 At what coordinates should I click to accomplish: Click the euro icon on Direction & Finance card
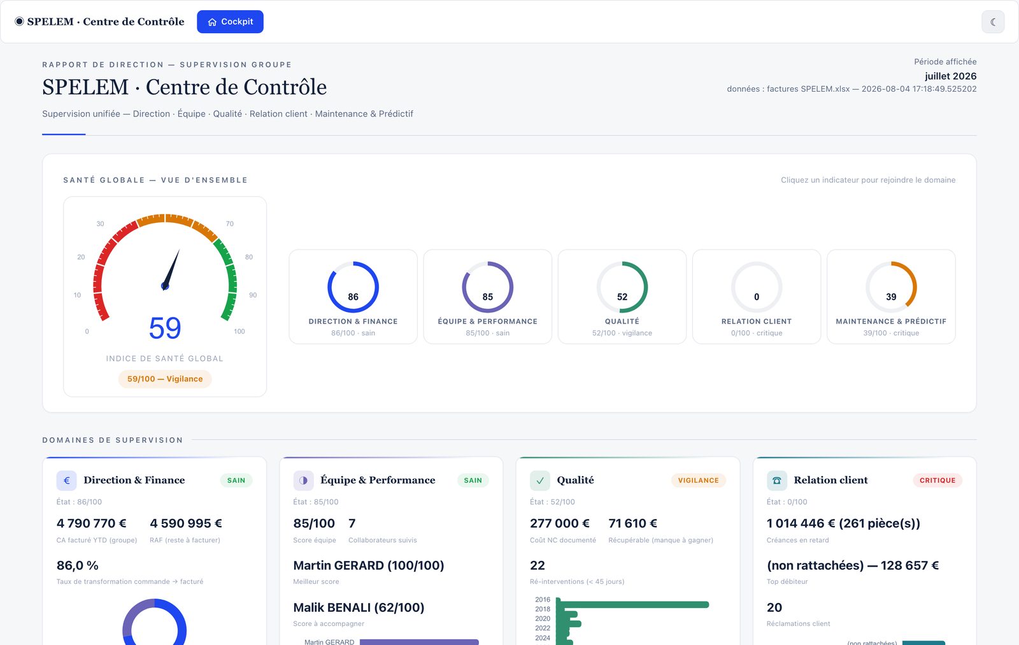pos(66,480)
